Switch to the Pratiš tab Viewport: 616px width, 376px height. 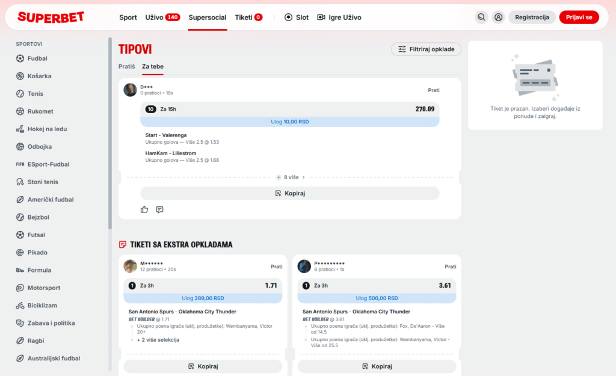click(x=126, y=66)
